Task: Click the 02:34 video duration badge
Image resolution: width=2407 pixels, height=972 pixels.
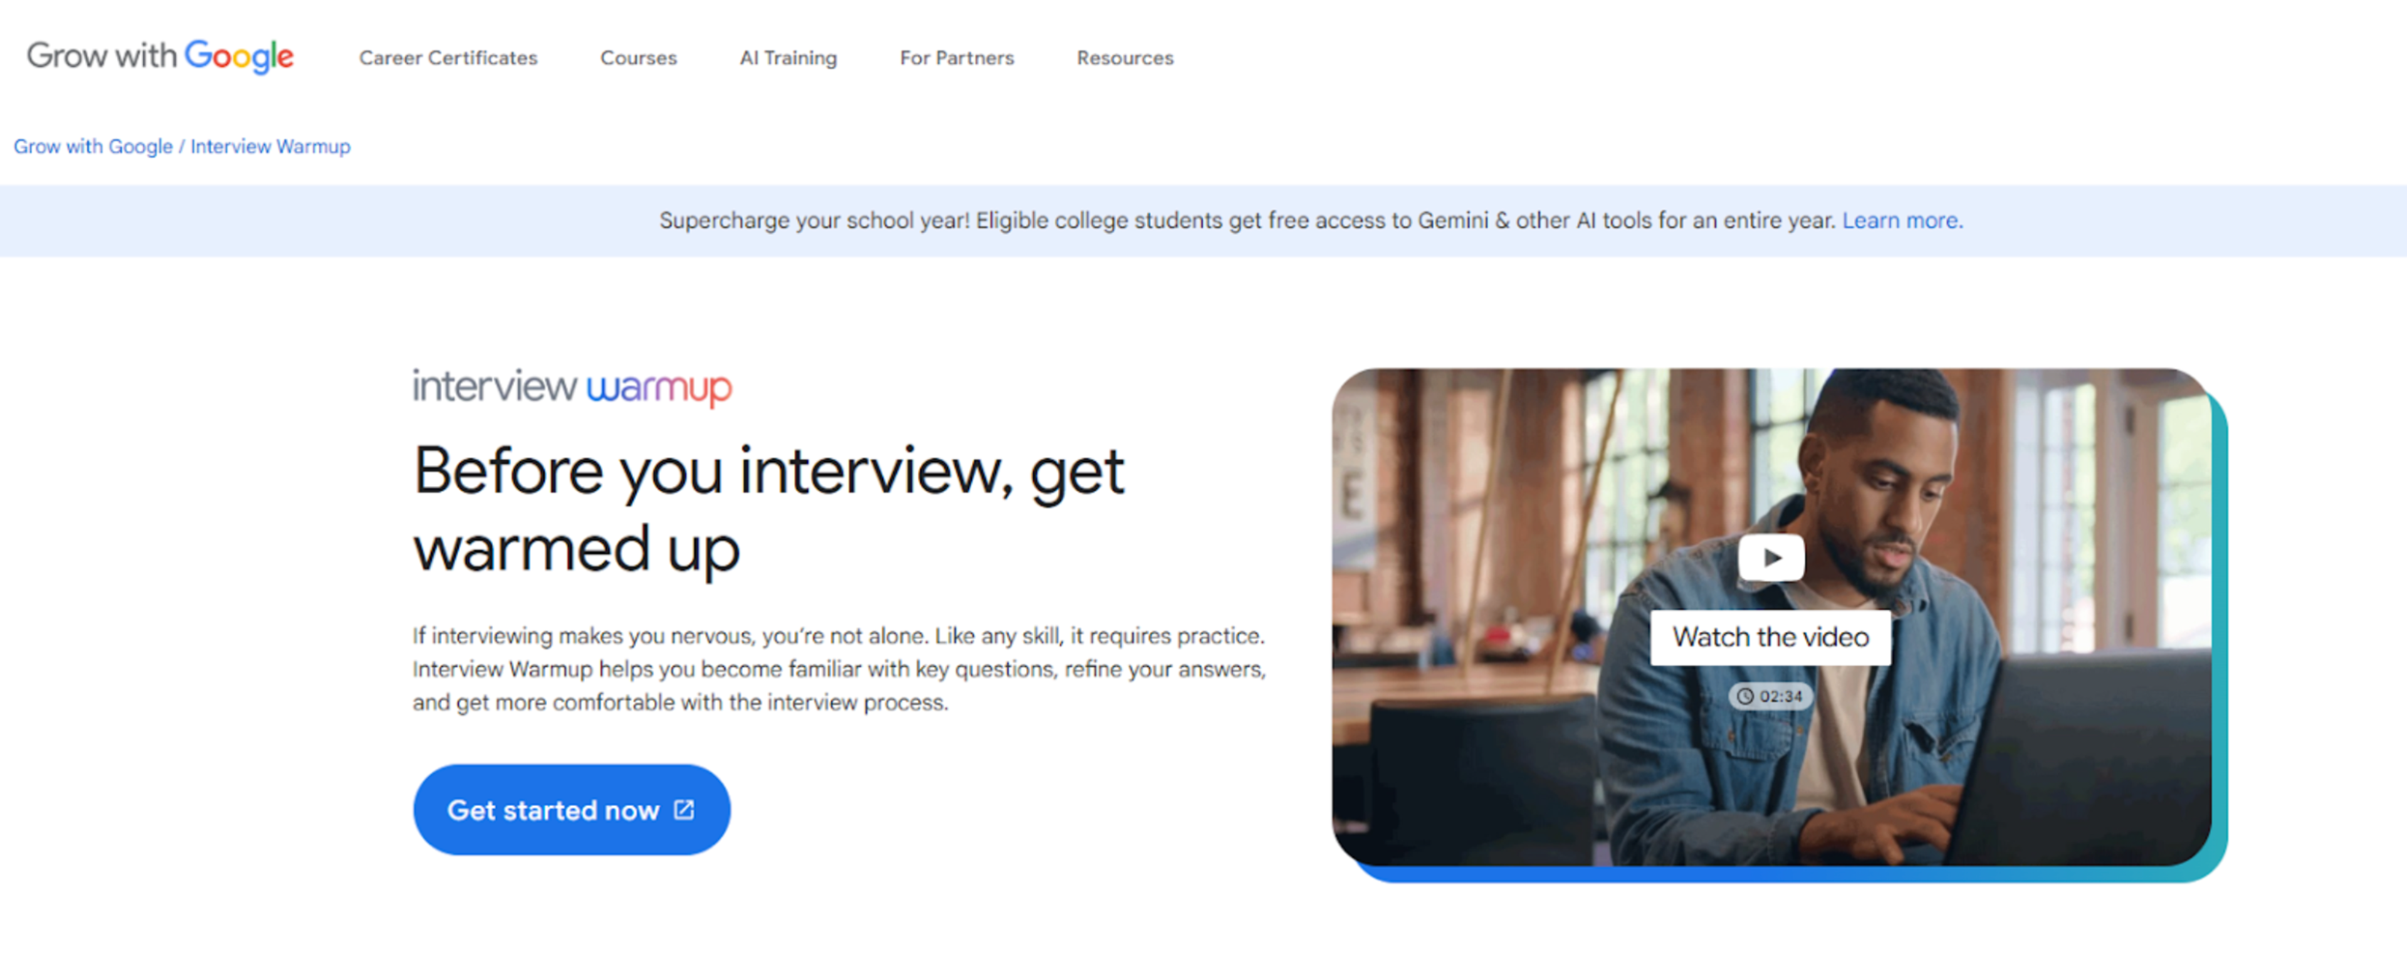Action: point(1771,696)
